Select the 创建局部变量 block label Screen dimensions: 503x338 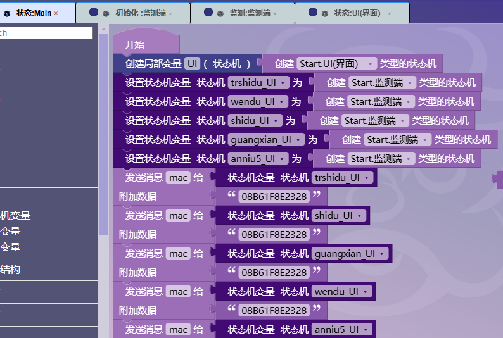tap(153, 64)
